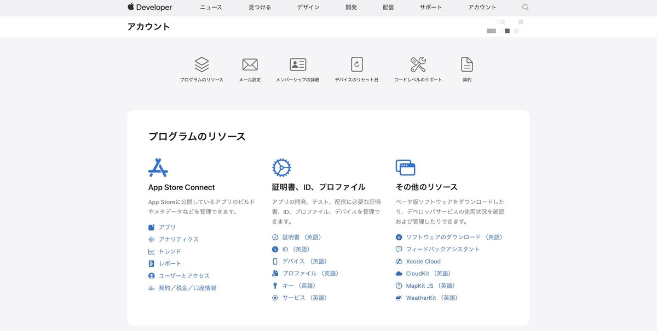Click the signature icon beside 契約／税金／口座情報

152,288
